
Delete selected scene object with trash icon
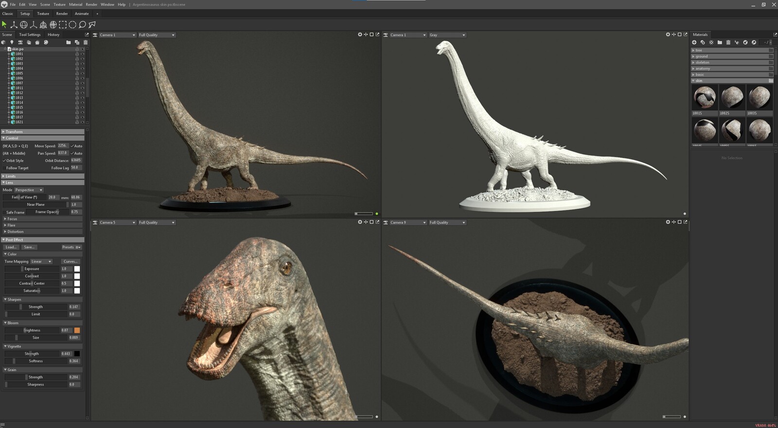85,42
